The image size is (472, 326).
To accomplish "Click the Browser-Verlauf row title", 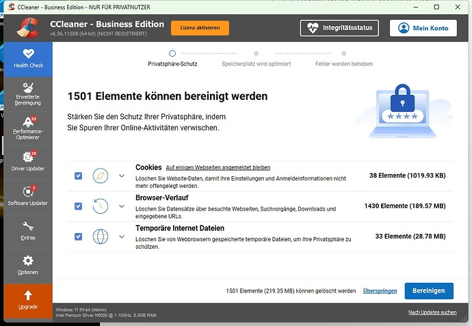I will (162, 198).
